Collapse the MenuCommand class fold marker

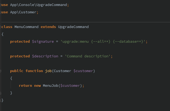tap(1, 27)
